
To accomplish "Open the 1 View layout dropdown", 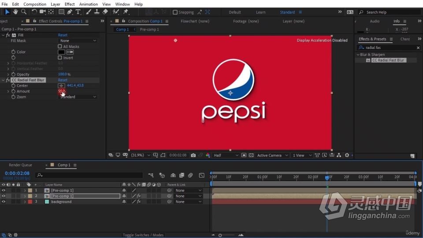I will [302, 155].
